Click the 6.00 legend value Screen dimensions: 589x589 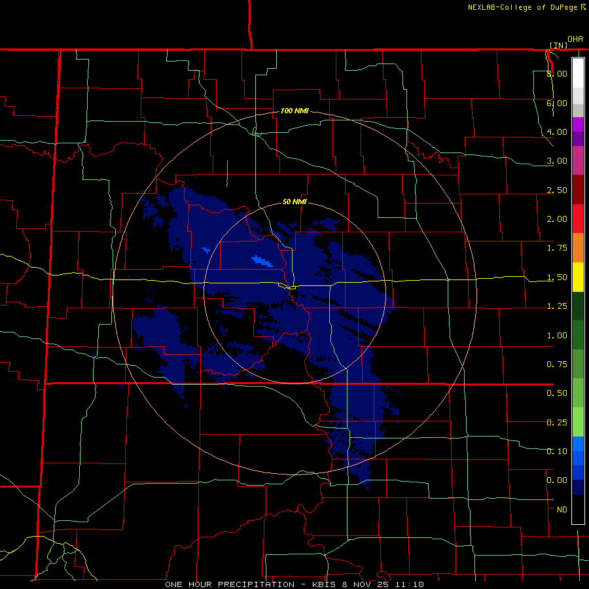[557, 103]
